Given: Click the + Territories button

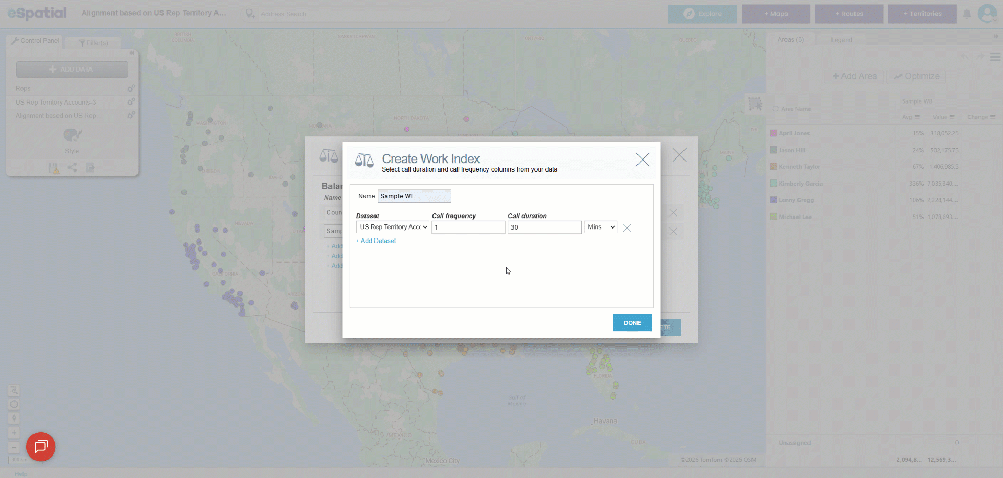Looking at the screenshot, I should tap(922, 14).
